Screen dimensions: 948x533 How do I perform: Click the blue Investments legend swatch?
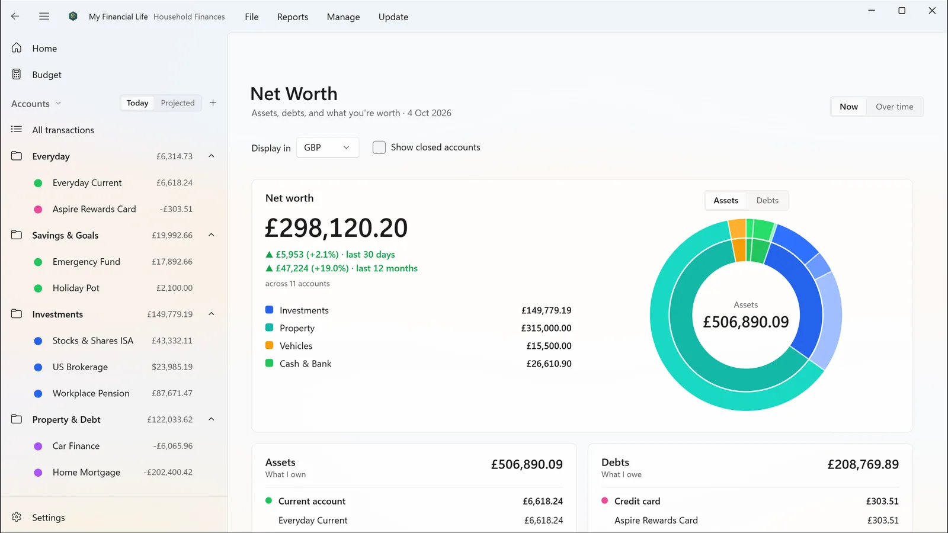269,310
